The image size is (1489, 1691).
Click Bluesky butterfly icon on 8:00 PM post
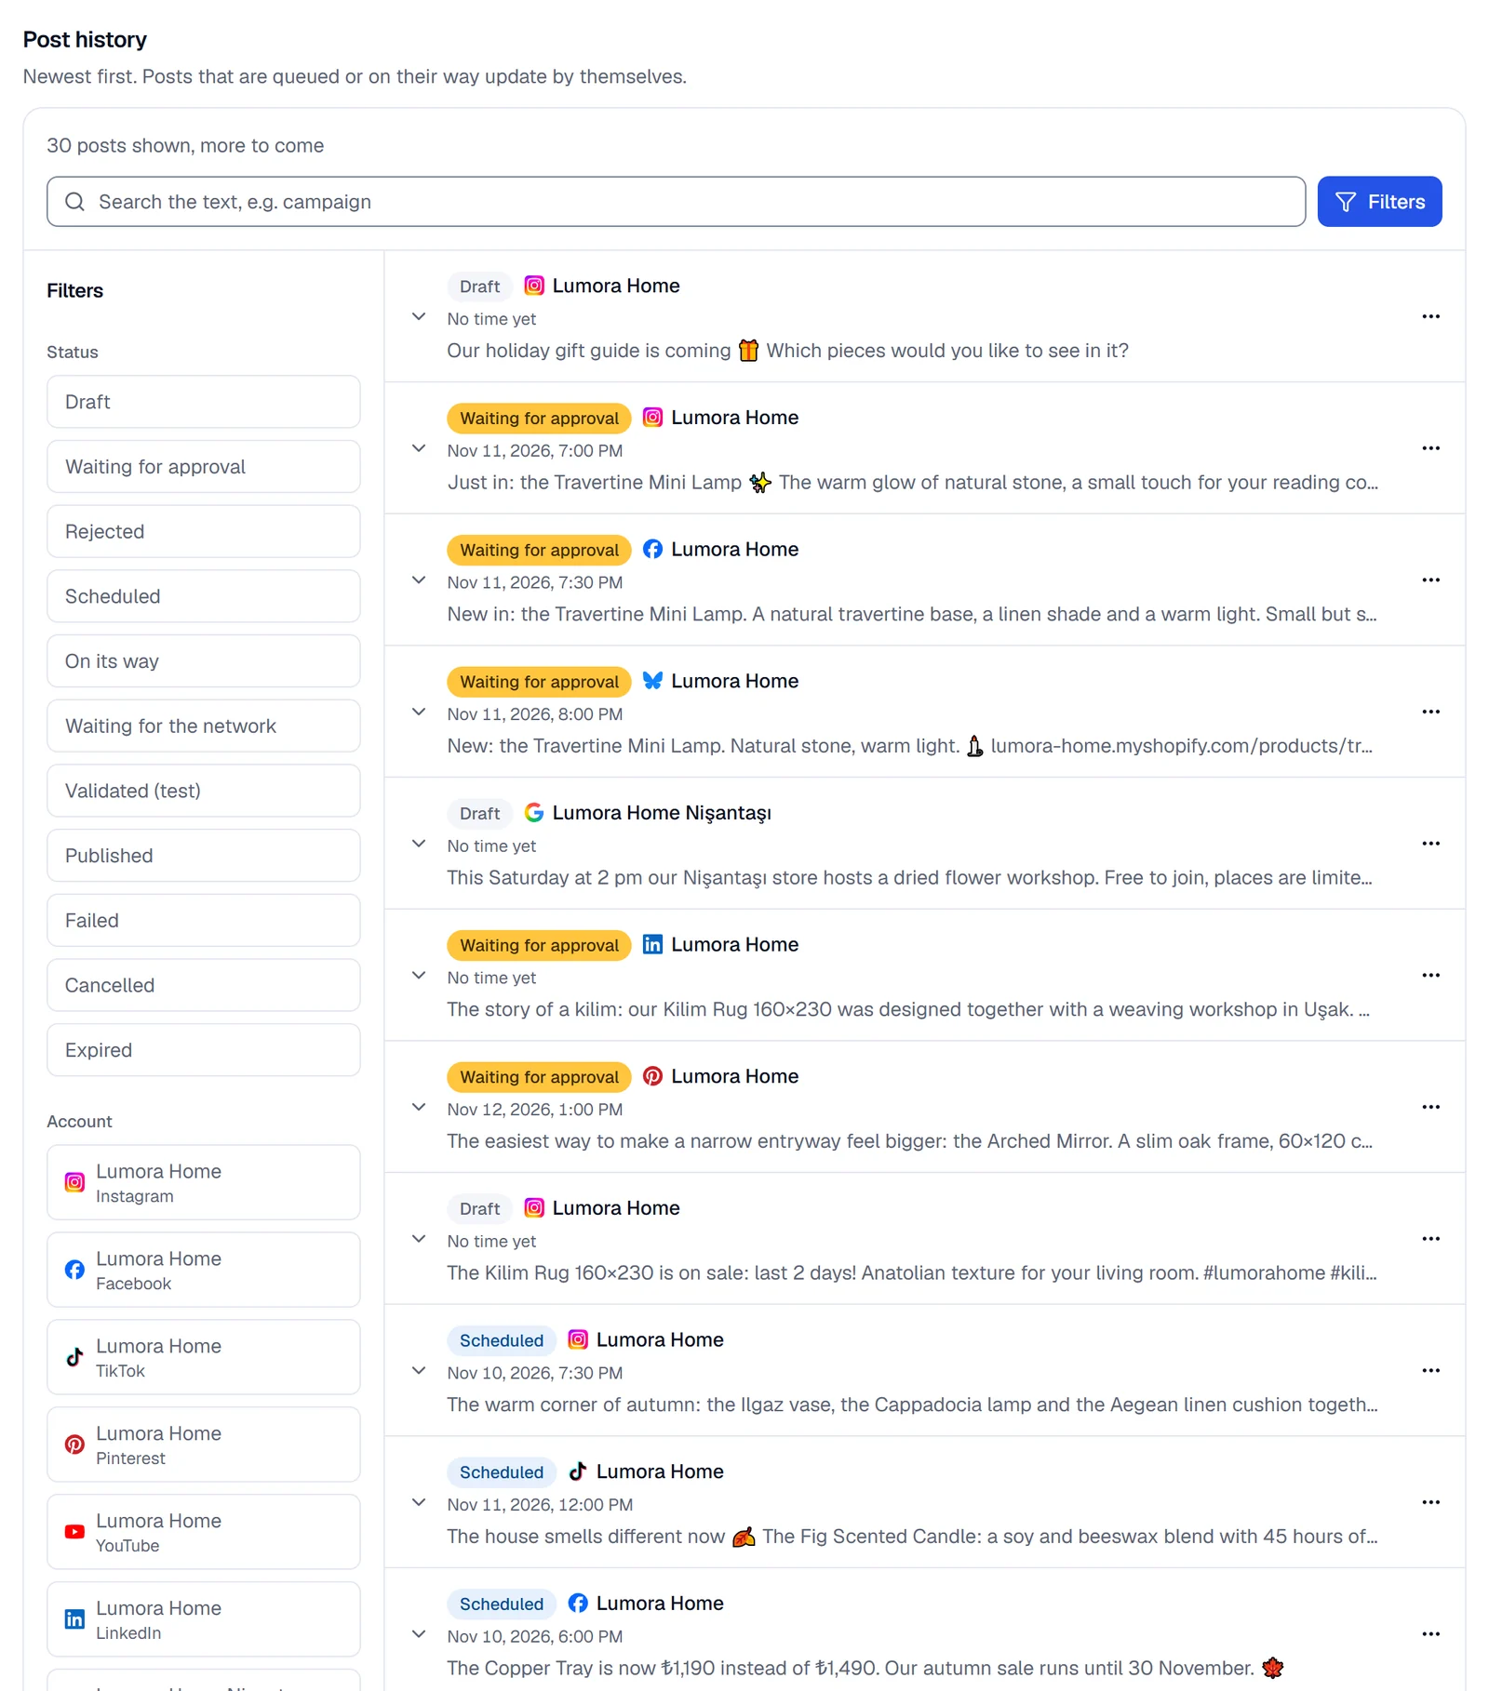(653, 681)
